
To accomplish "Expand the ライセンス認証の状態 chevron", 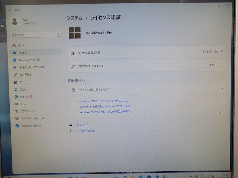I will [222, 52].
